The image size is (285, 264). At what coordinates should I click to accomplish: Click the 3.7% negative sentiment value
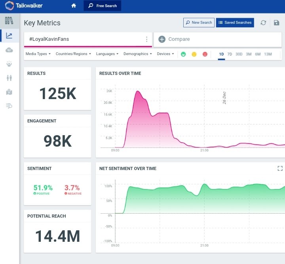click(72, 188)
